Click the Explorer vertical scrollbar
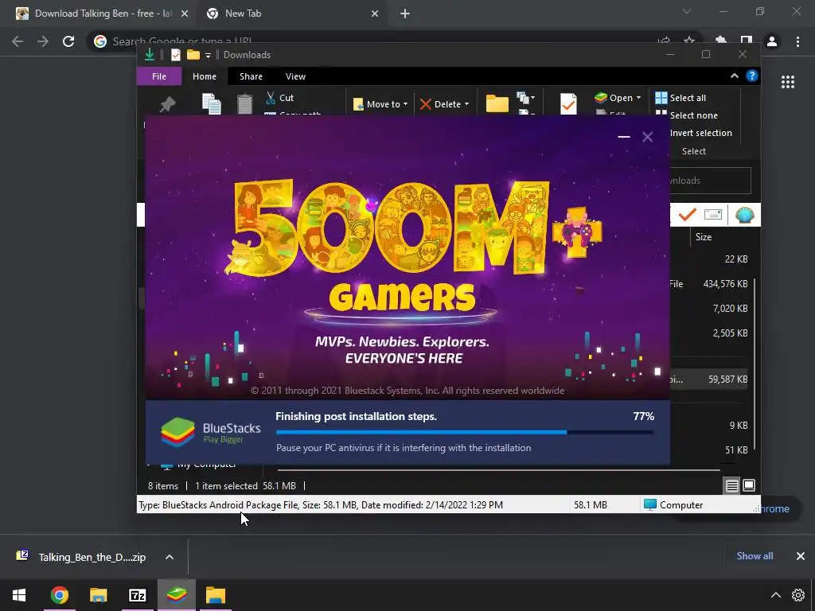 (755, 364)
